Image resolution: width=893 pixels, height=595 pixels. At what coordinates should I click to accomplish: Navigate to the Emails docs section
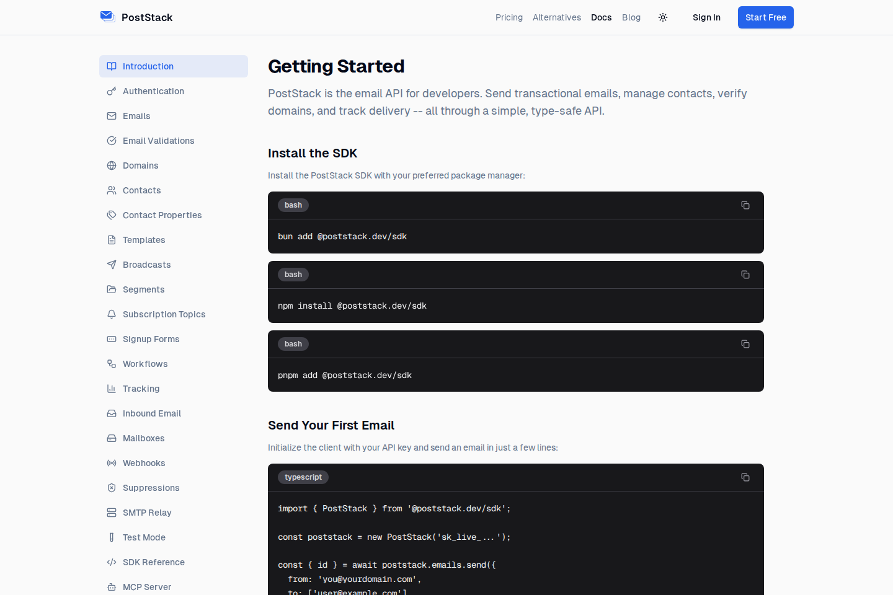[174, 116]
